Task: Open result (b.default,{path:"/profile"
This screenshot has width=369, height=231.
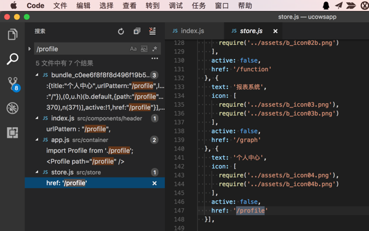Action: 105,96
